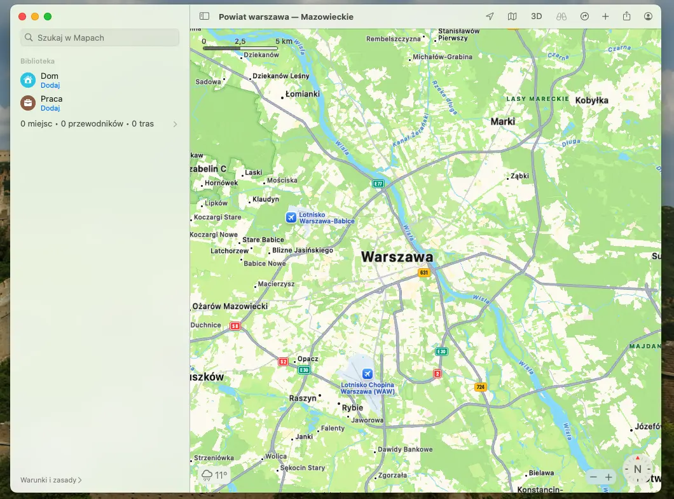The width and height of the screenshot is (674, 499).
Task: Open the Share menu
Action: pos(627,17)
